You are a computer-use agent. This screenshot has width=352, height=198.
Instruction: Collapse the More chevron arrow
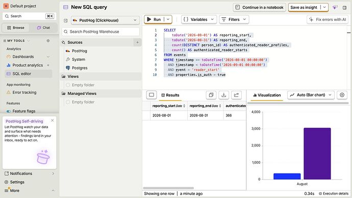[x=53, y=190]
